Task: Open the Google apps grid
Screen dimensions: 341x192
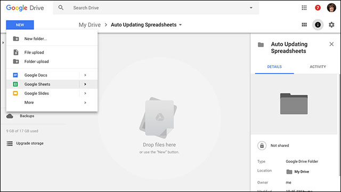Action: pos(304,8)
